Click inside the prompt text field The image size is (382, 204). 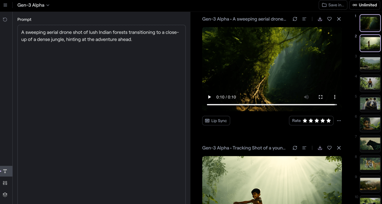point(101,112)
